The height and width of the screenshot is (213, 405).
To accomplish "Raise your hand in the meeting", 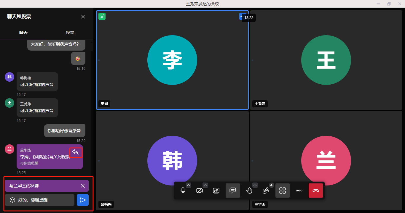I will 249,191.
